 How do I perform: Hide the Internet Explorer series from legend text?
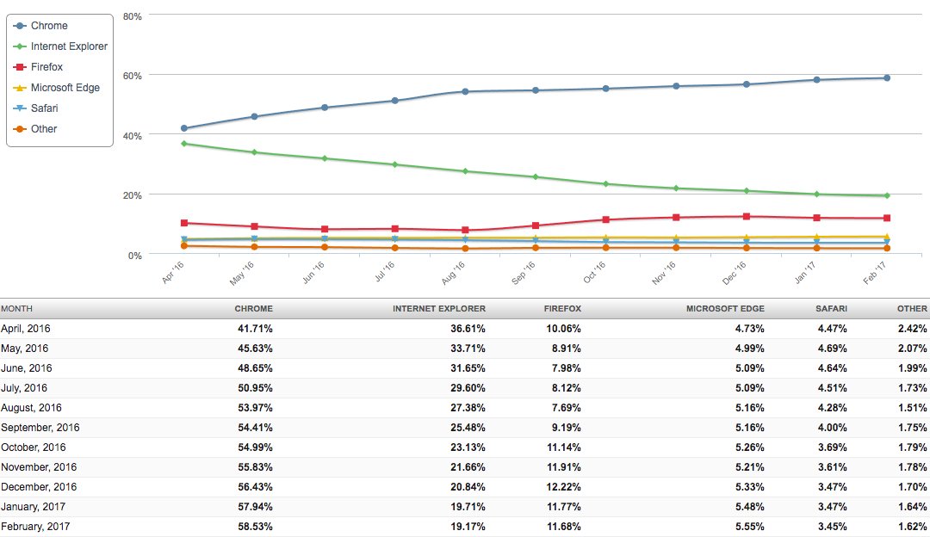pos(69,46)
